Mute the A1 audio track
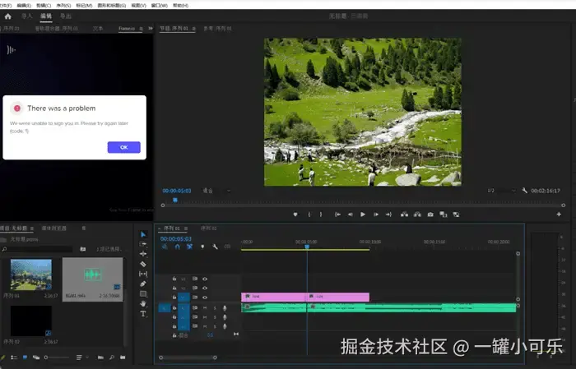The image size is (576, 369). click(x=205, y=307)
